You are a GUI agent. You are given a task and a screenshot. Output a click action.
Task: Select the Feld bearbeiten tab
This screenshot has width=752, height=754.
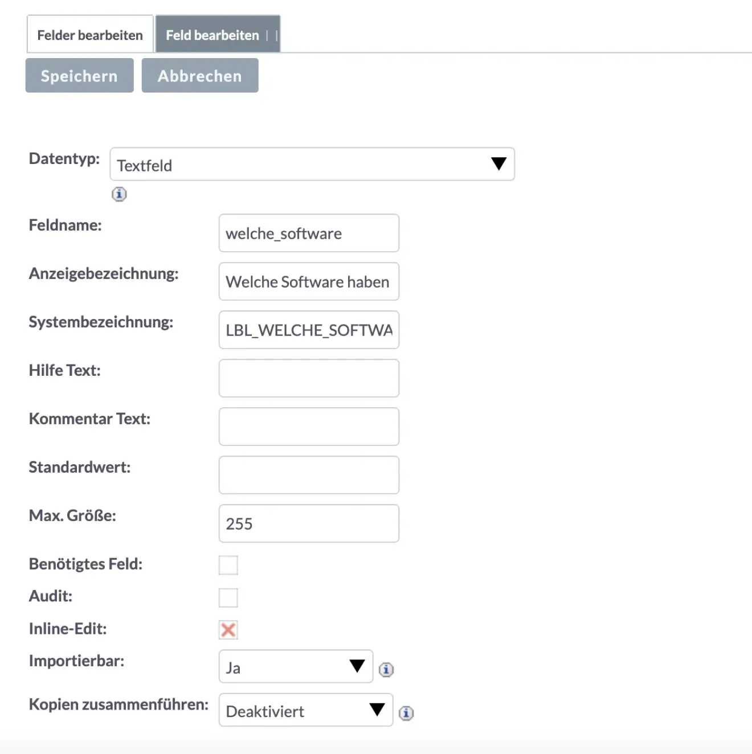point(211,34)
